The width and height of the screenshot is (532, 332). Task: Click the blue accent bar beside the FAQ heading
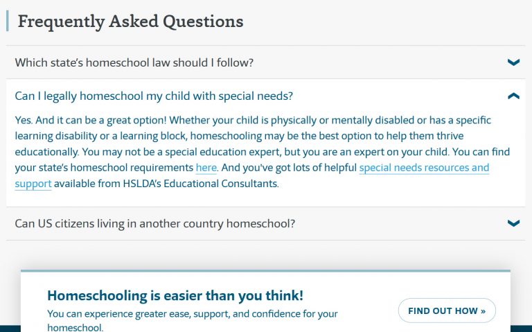tap(7, 21)
